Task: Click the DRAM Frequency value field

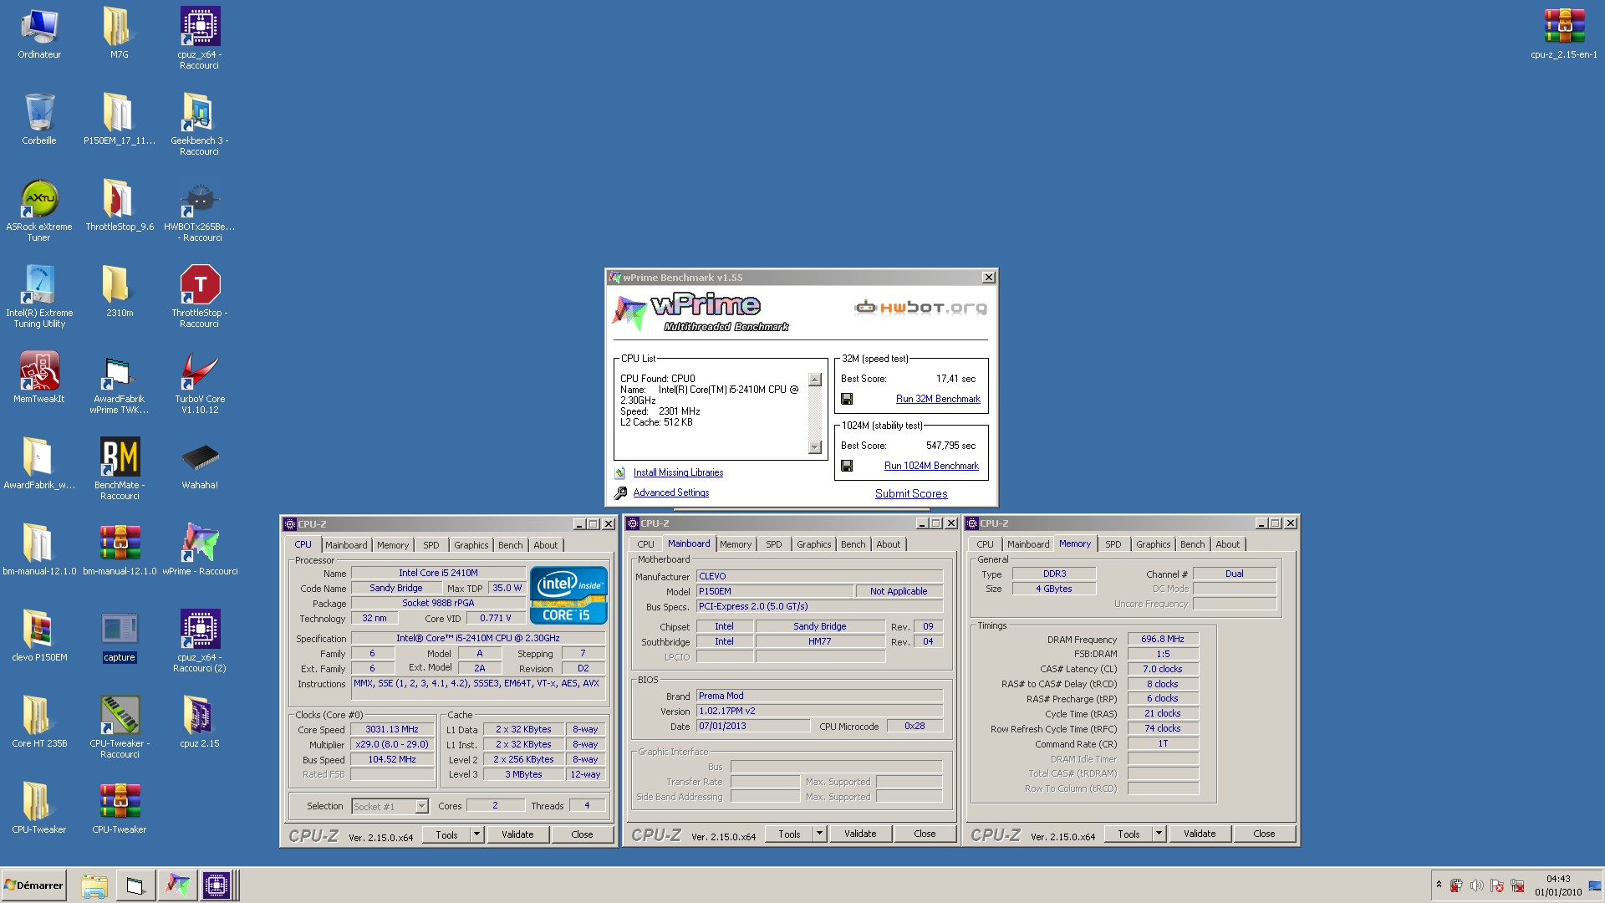Action: [1163, 639]
